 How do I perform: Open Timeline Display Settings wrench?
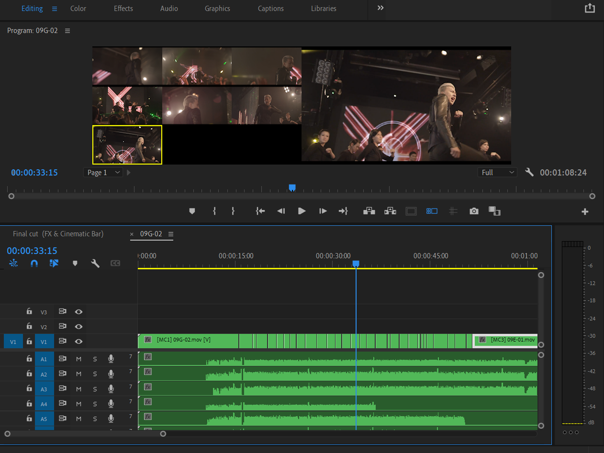95,263
